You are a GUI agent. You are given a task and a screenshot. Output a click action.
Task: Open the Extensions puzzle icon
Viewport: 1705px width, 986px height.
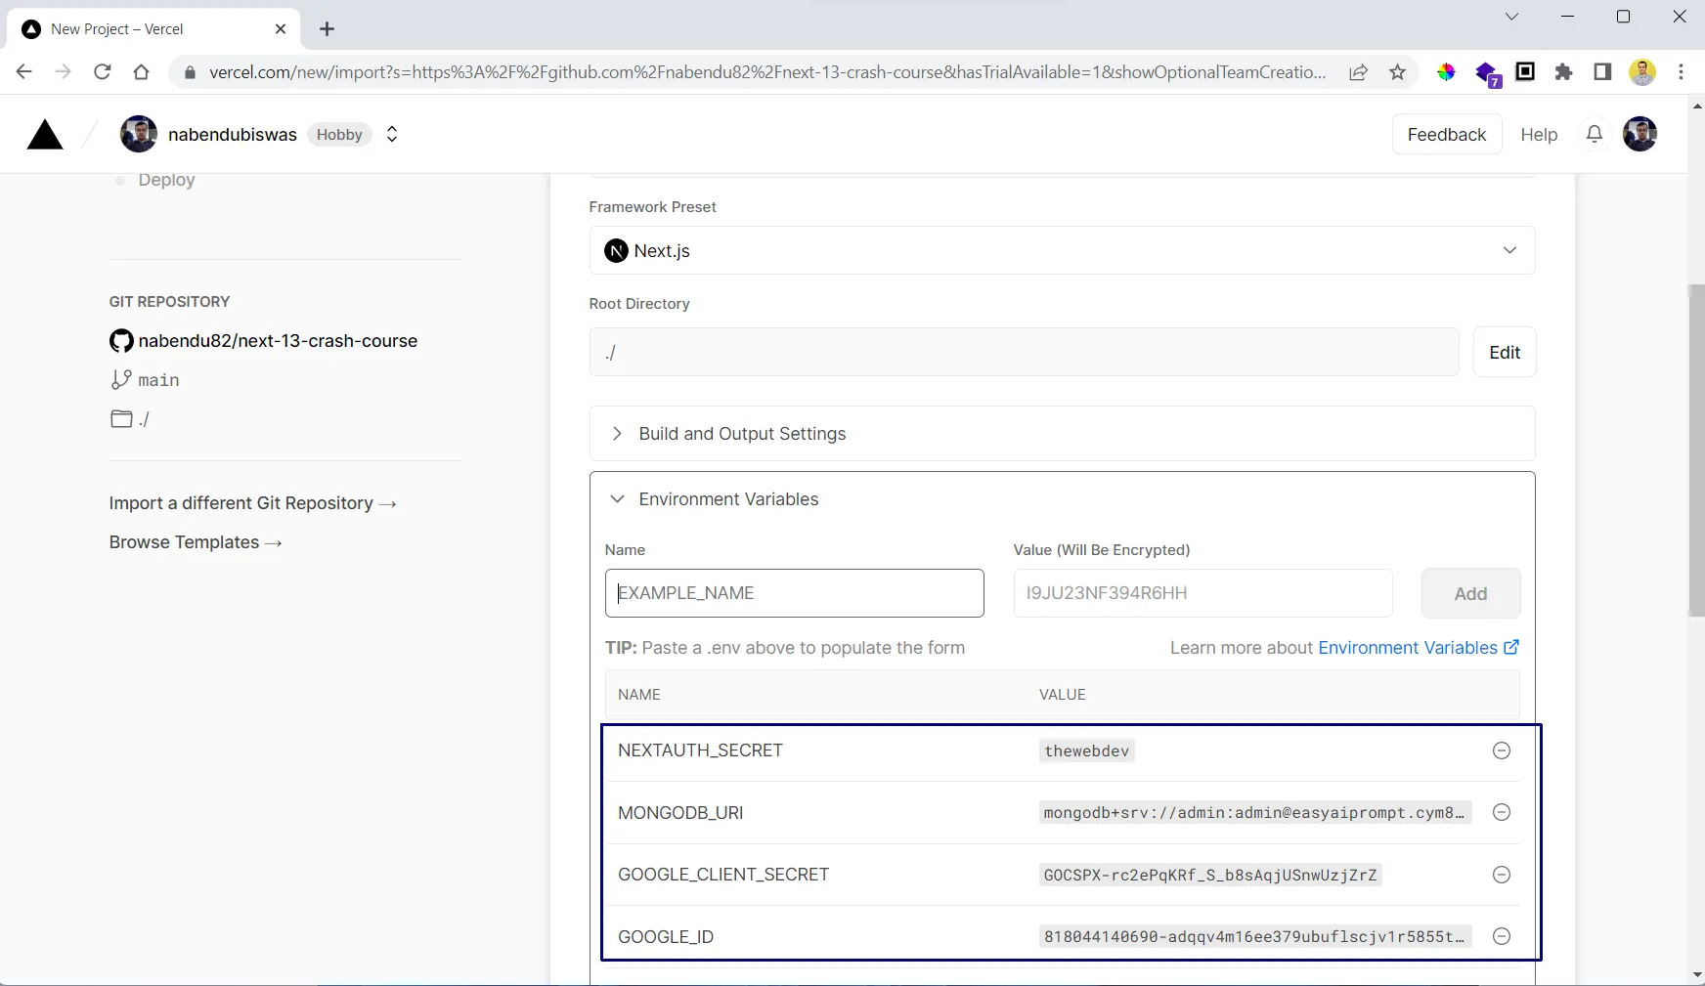1563,72
